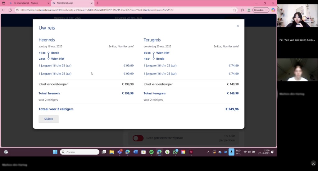This screenshot has height=171, width=318.
Task: Open Adobe InDesign from the taskbar
Action: tap(191, 152)
